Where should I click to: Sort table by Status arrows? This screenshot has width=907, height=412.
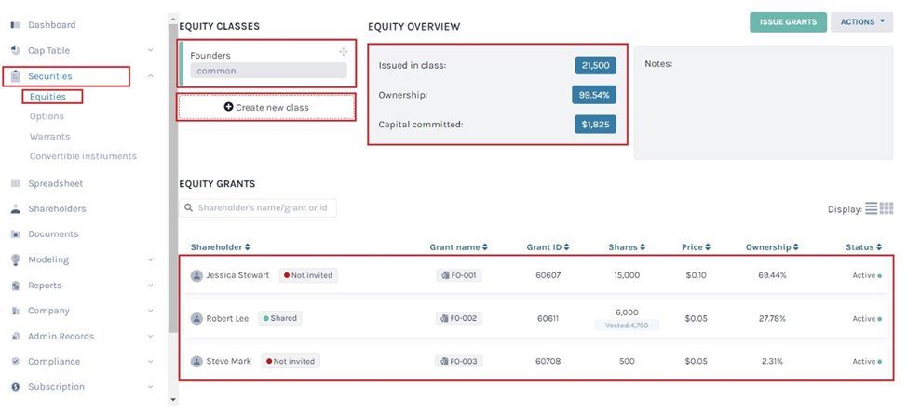(x=879, y=247)
